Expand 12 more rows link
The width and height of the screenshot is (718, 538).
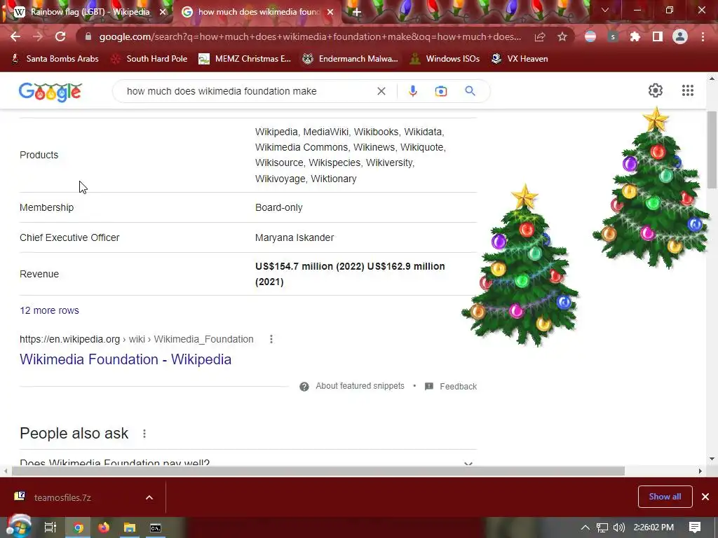[x=50, y=310]
